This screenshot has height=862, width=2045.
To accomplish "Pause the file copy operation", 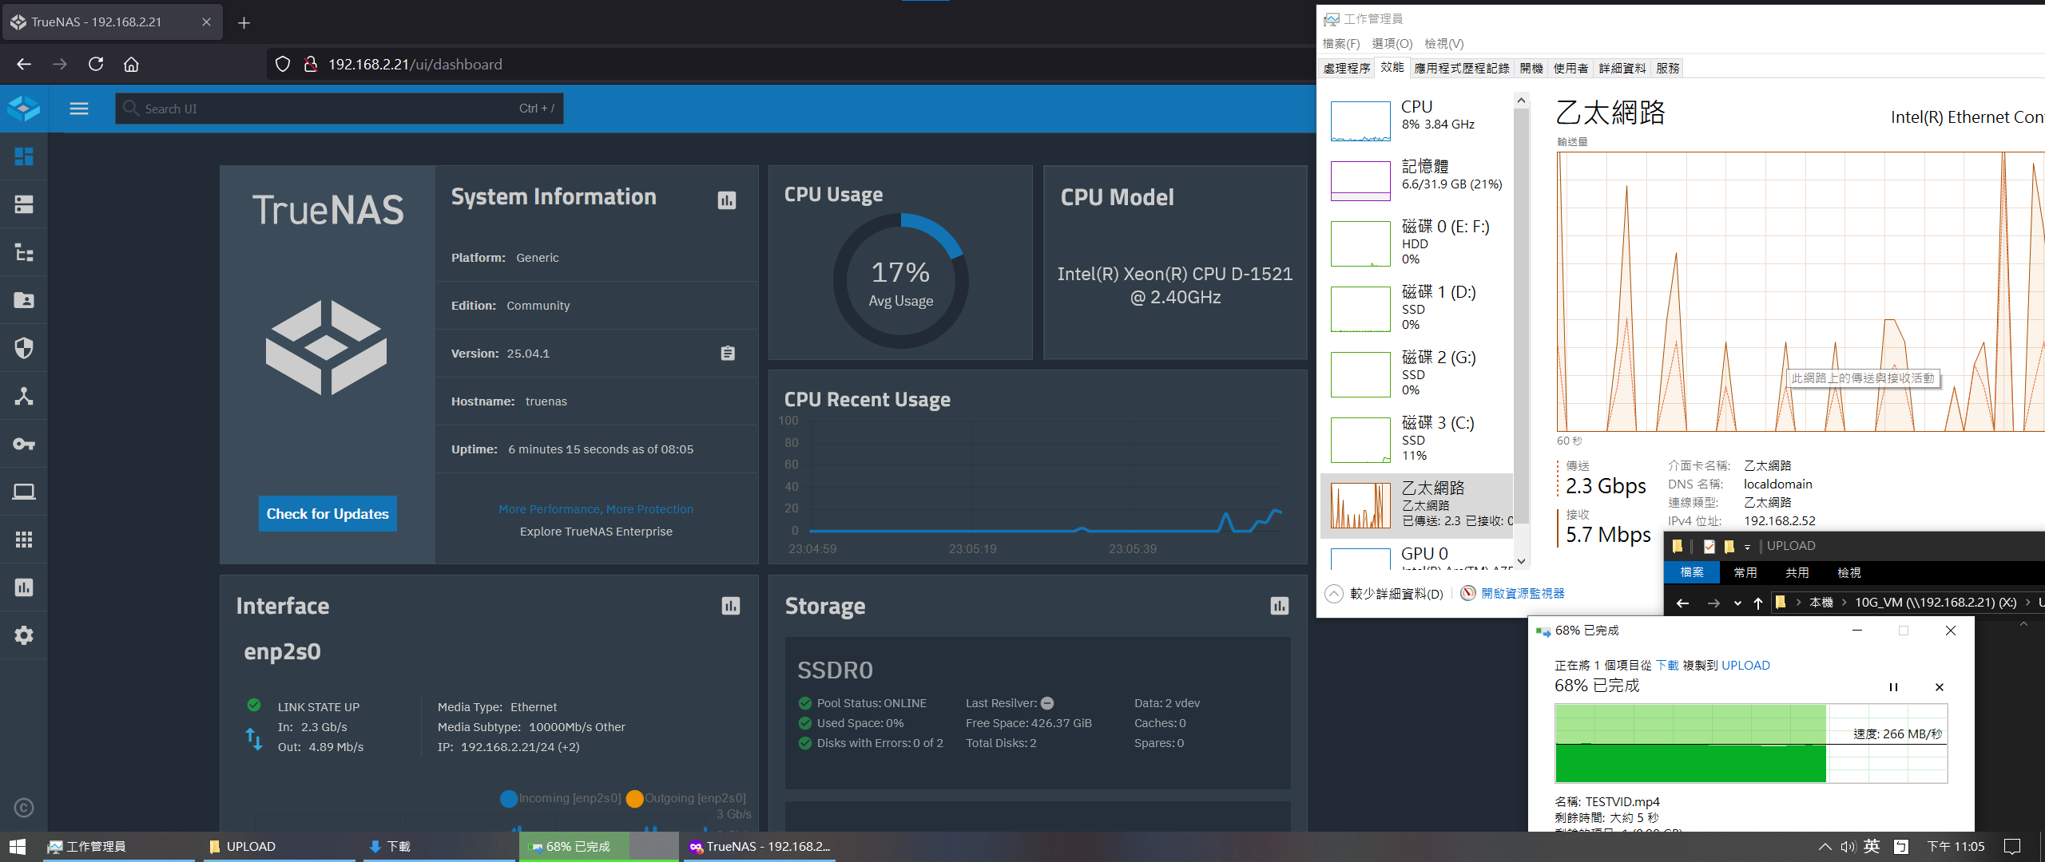I will click(1893, 686).
